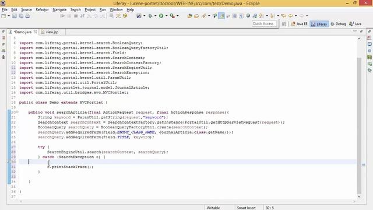The height and width of the screenshot is (210, 373).
Task: Open the Project menu
Action: (x=90, y=10)
